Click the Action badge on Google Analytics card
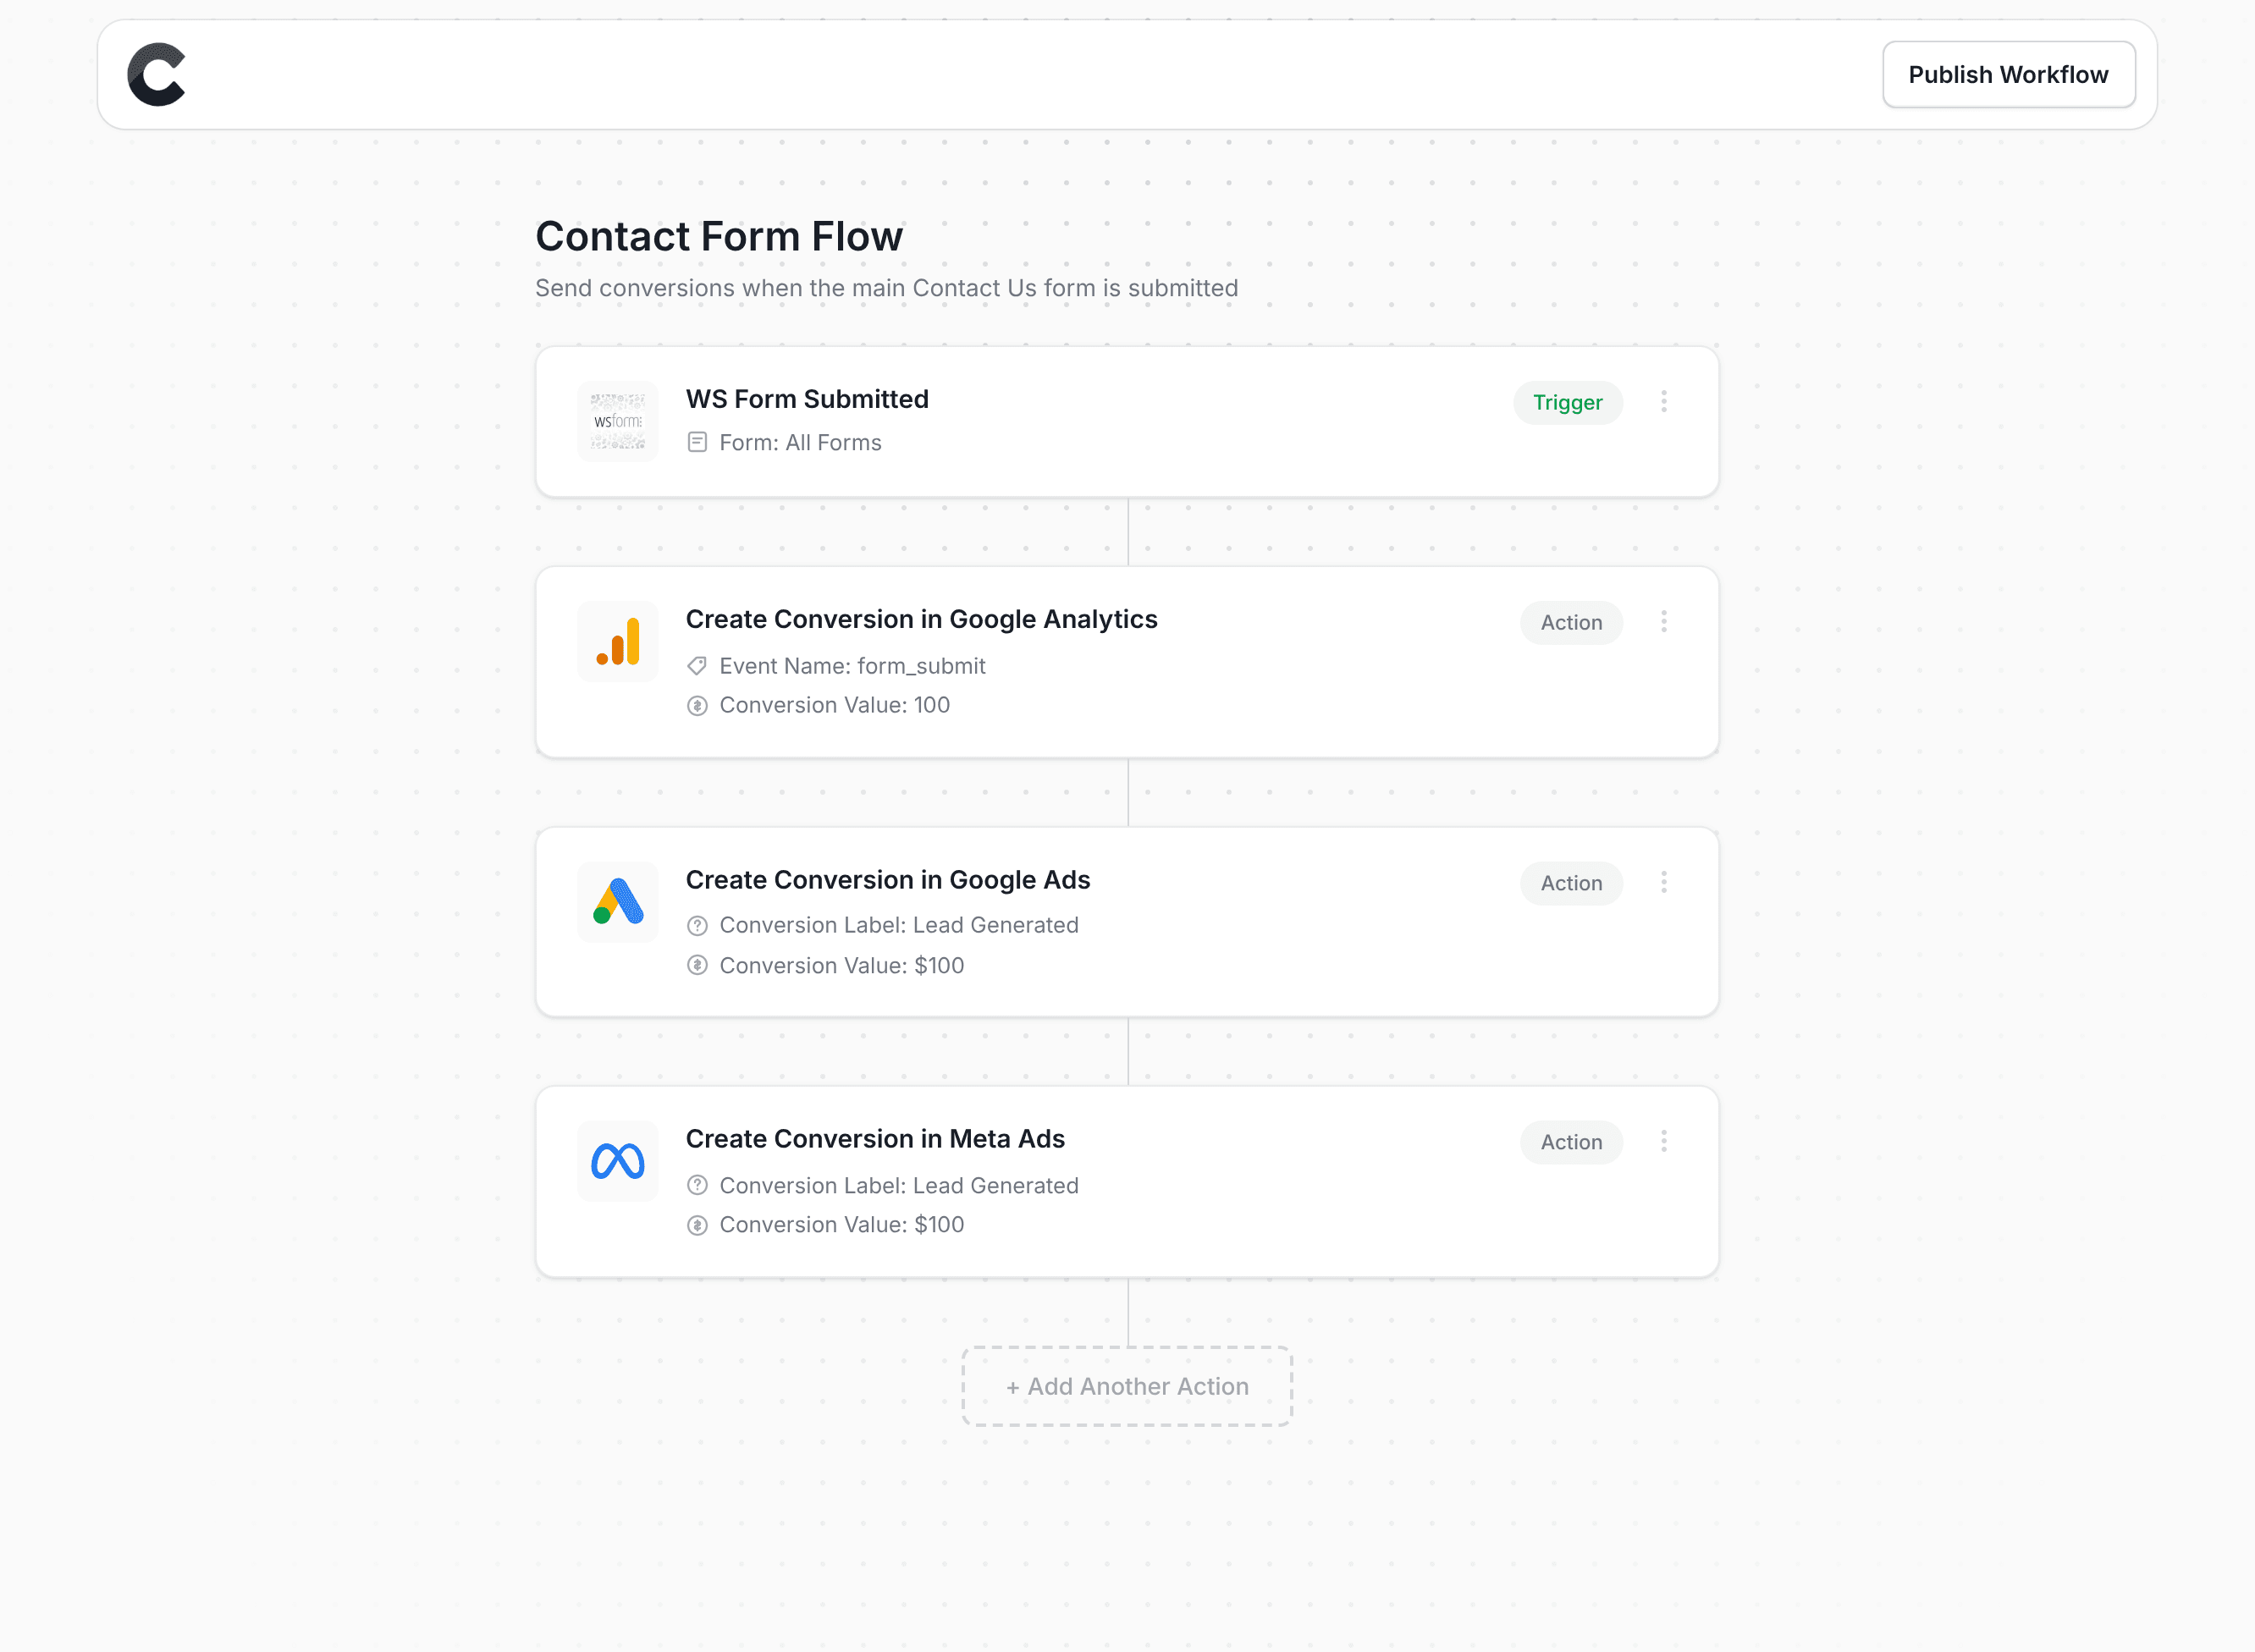This screenshot has width=2255, height=1652. [x=1571, y=622]
